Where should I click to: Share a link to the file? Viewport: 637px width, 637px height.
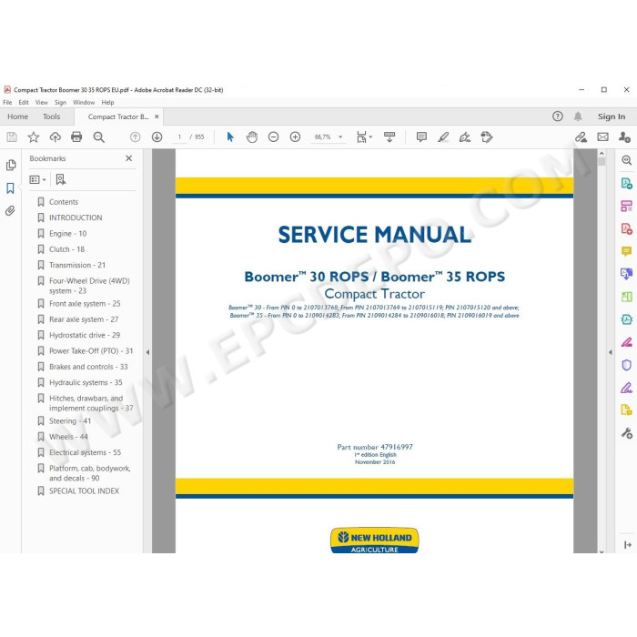pos(581,136)
